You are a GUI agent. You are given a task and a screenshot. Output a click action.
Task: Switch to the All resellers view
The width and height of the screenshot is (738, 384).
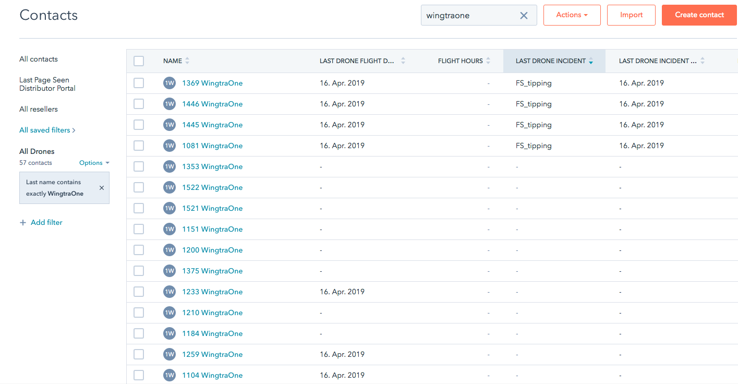[38, 109]
